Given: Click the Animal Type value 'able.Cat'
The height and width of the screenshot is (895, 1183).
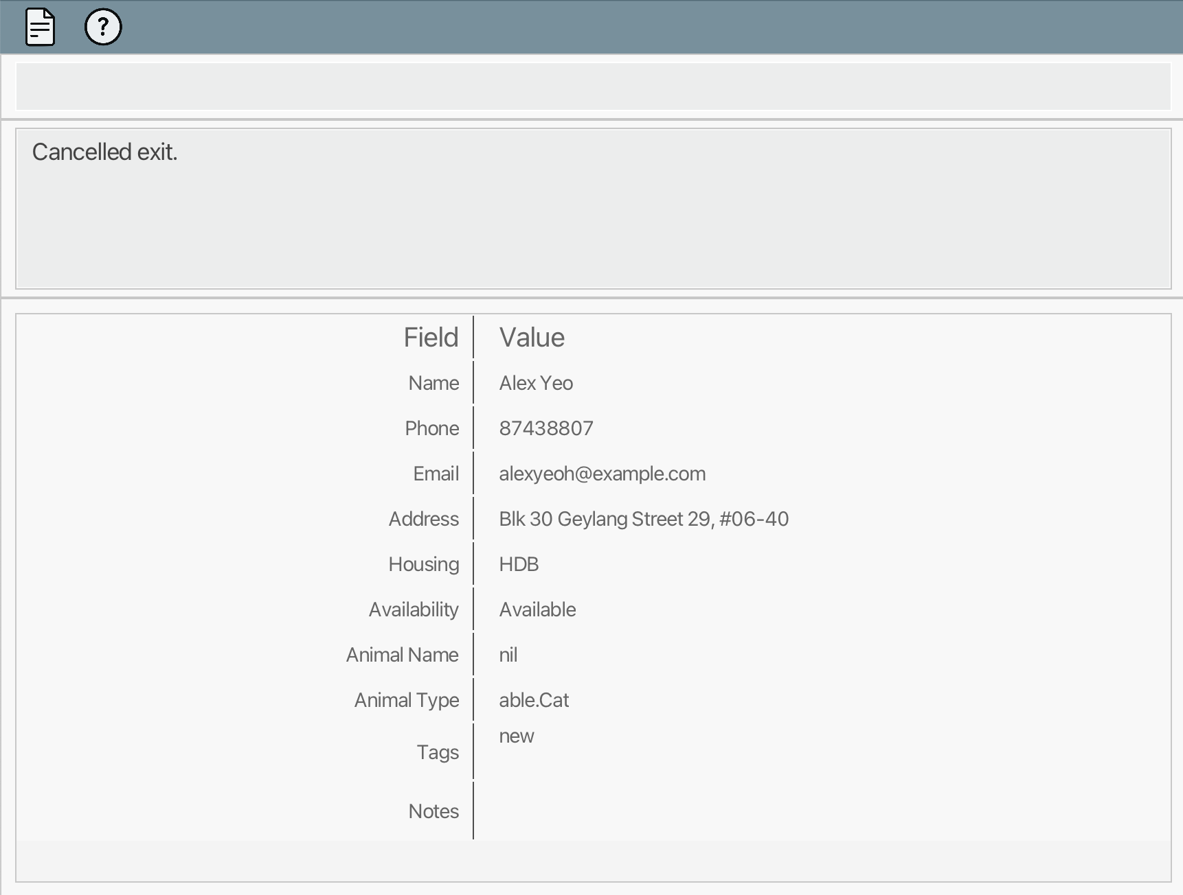Looking at the screenshot, I should 534,700.
